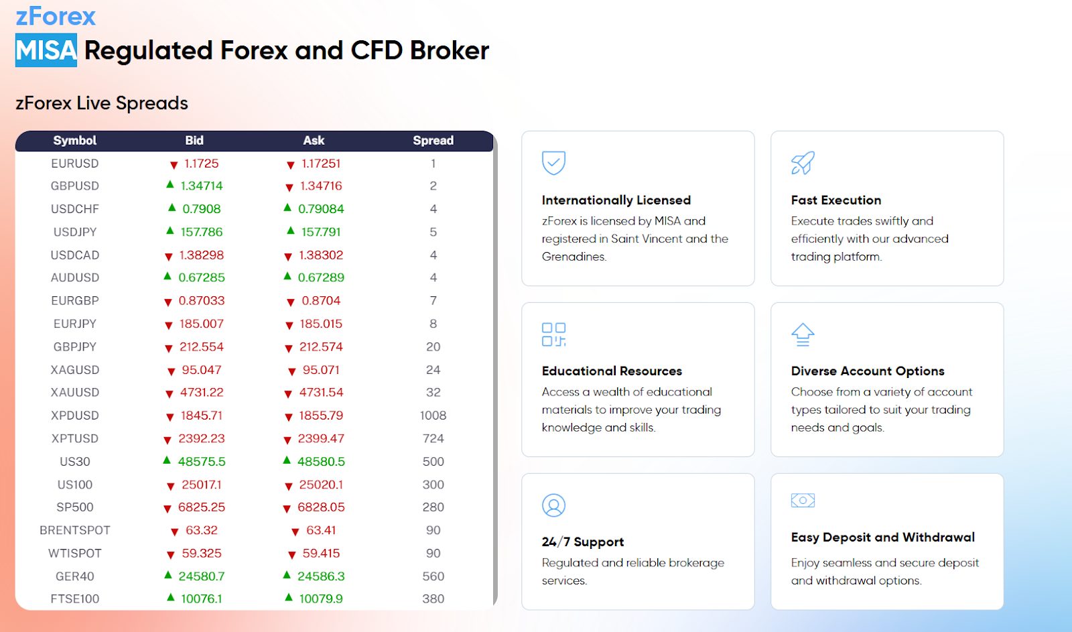Click the highlighted MISA badge
Viewport: 1072px width, 632px height.
(46, 50)
